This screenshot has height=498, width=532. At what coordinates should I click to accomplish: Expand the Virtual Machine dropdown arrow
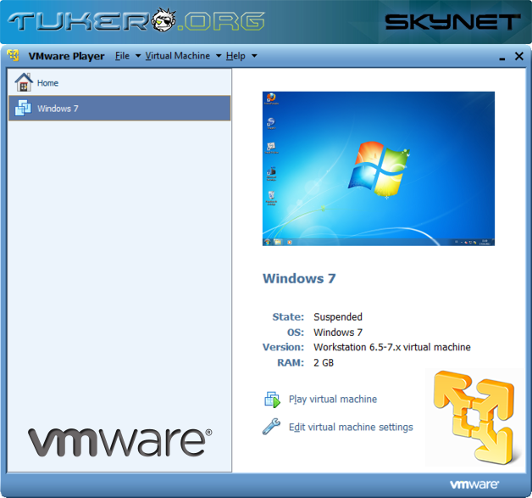pyautogui.click(x=219, y=56)
